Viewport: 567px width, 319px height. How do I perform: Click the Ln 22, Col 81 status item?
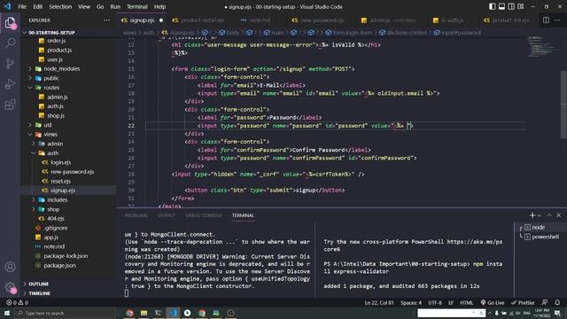coord(378,303)
